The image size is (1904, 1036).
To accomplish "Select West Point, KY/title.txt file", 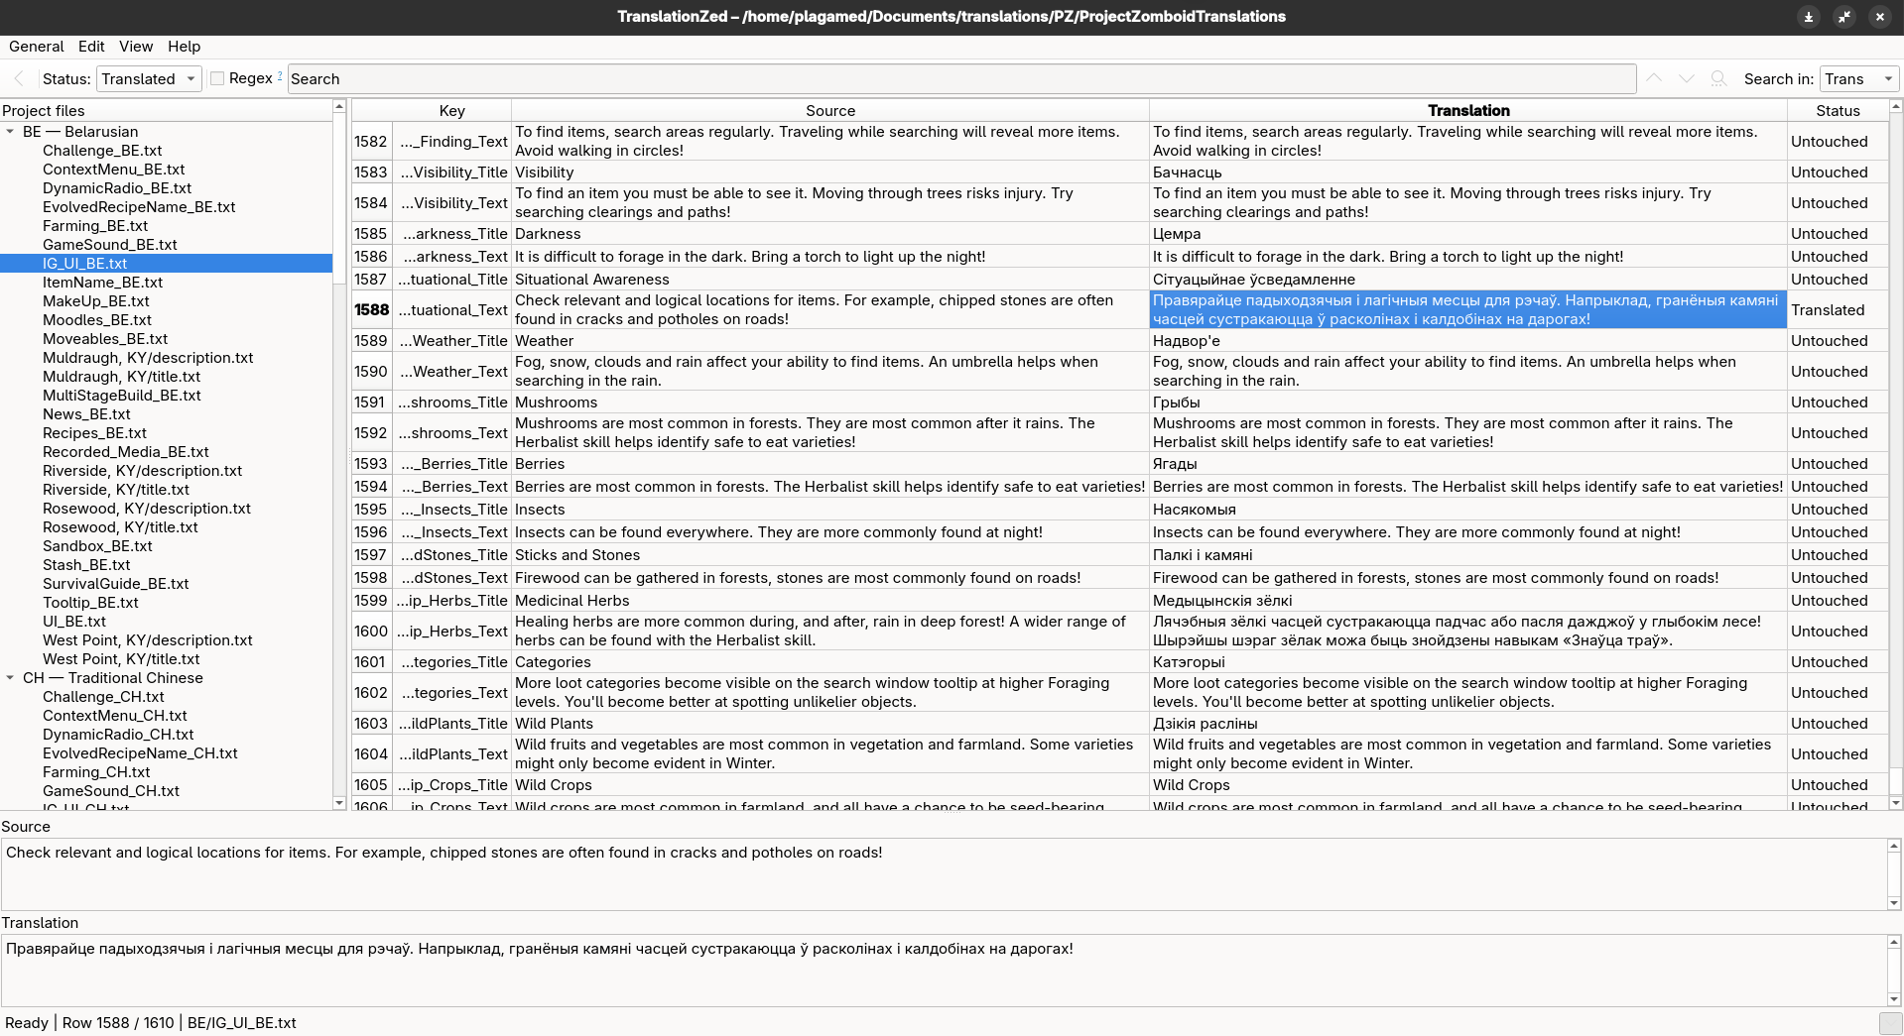I will pos(121,659).
